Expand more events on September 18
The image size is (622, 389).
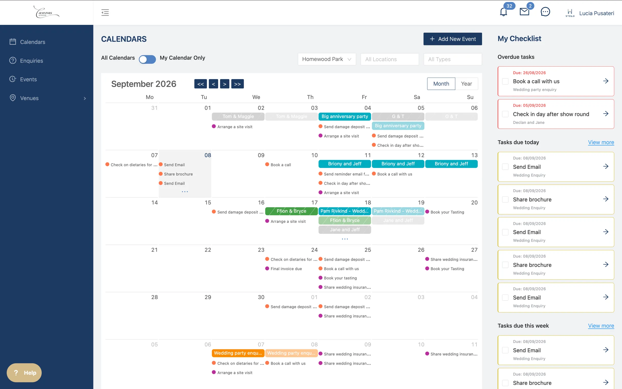[x=345, y=239]
